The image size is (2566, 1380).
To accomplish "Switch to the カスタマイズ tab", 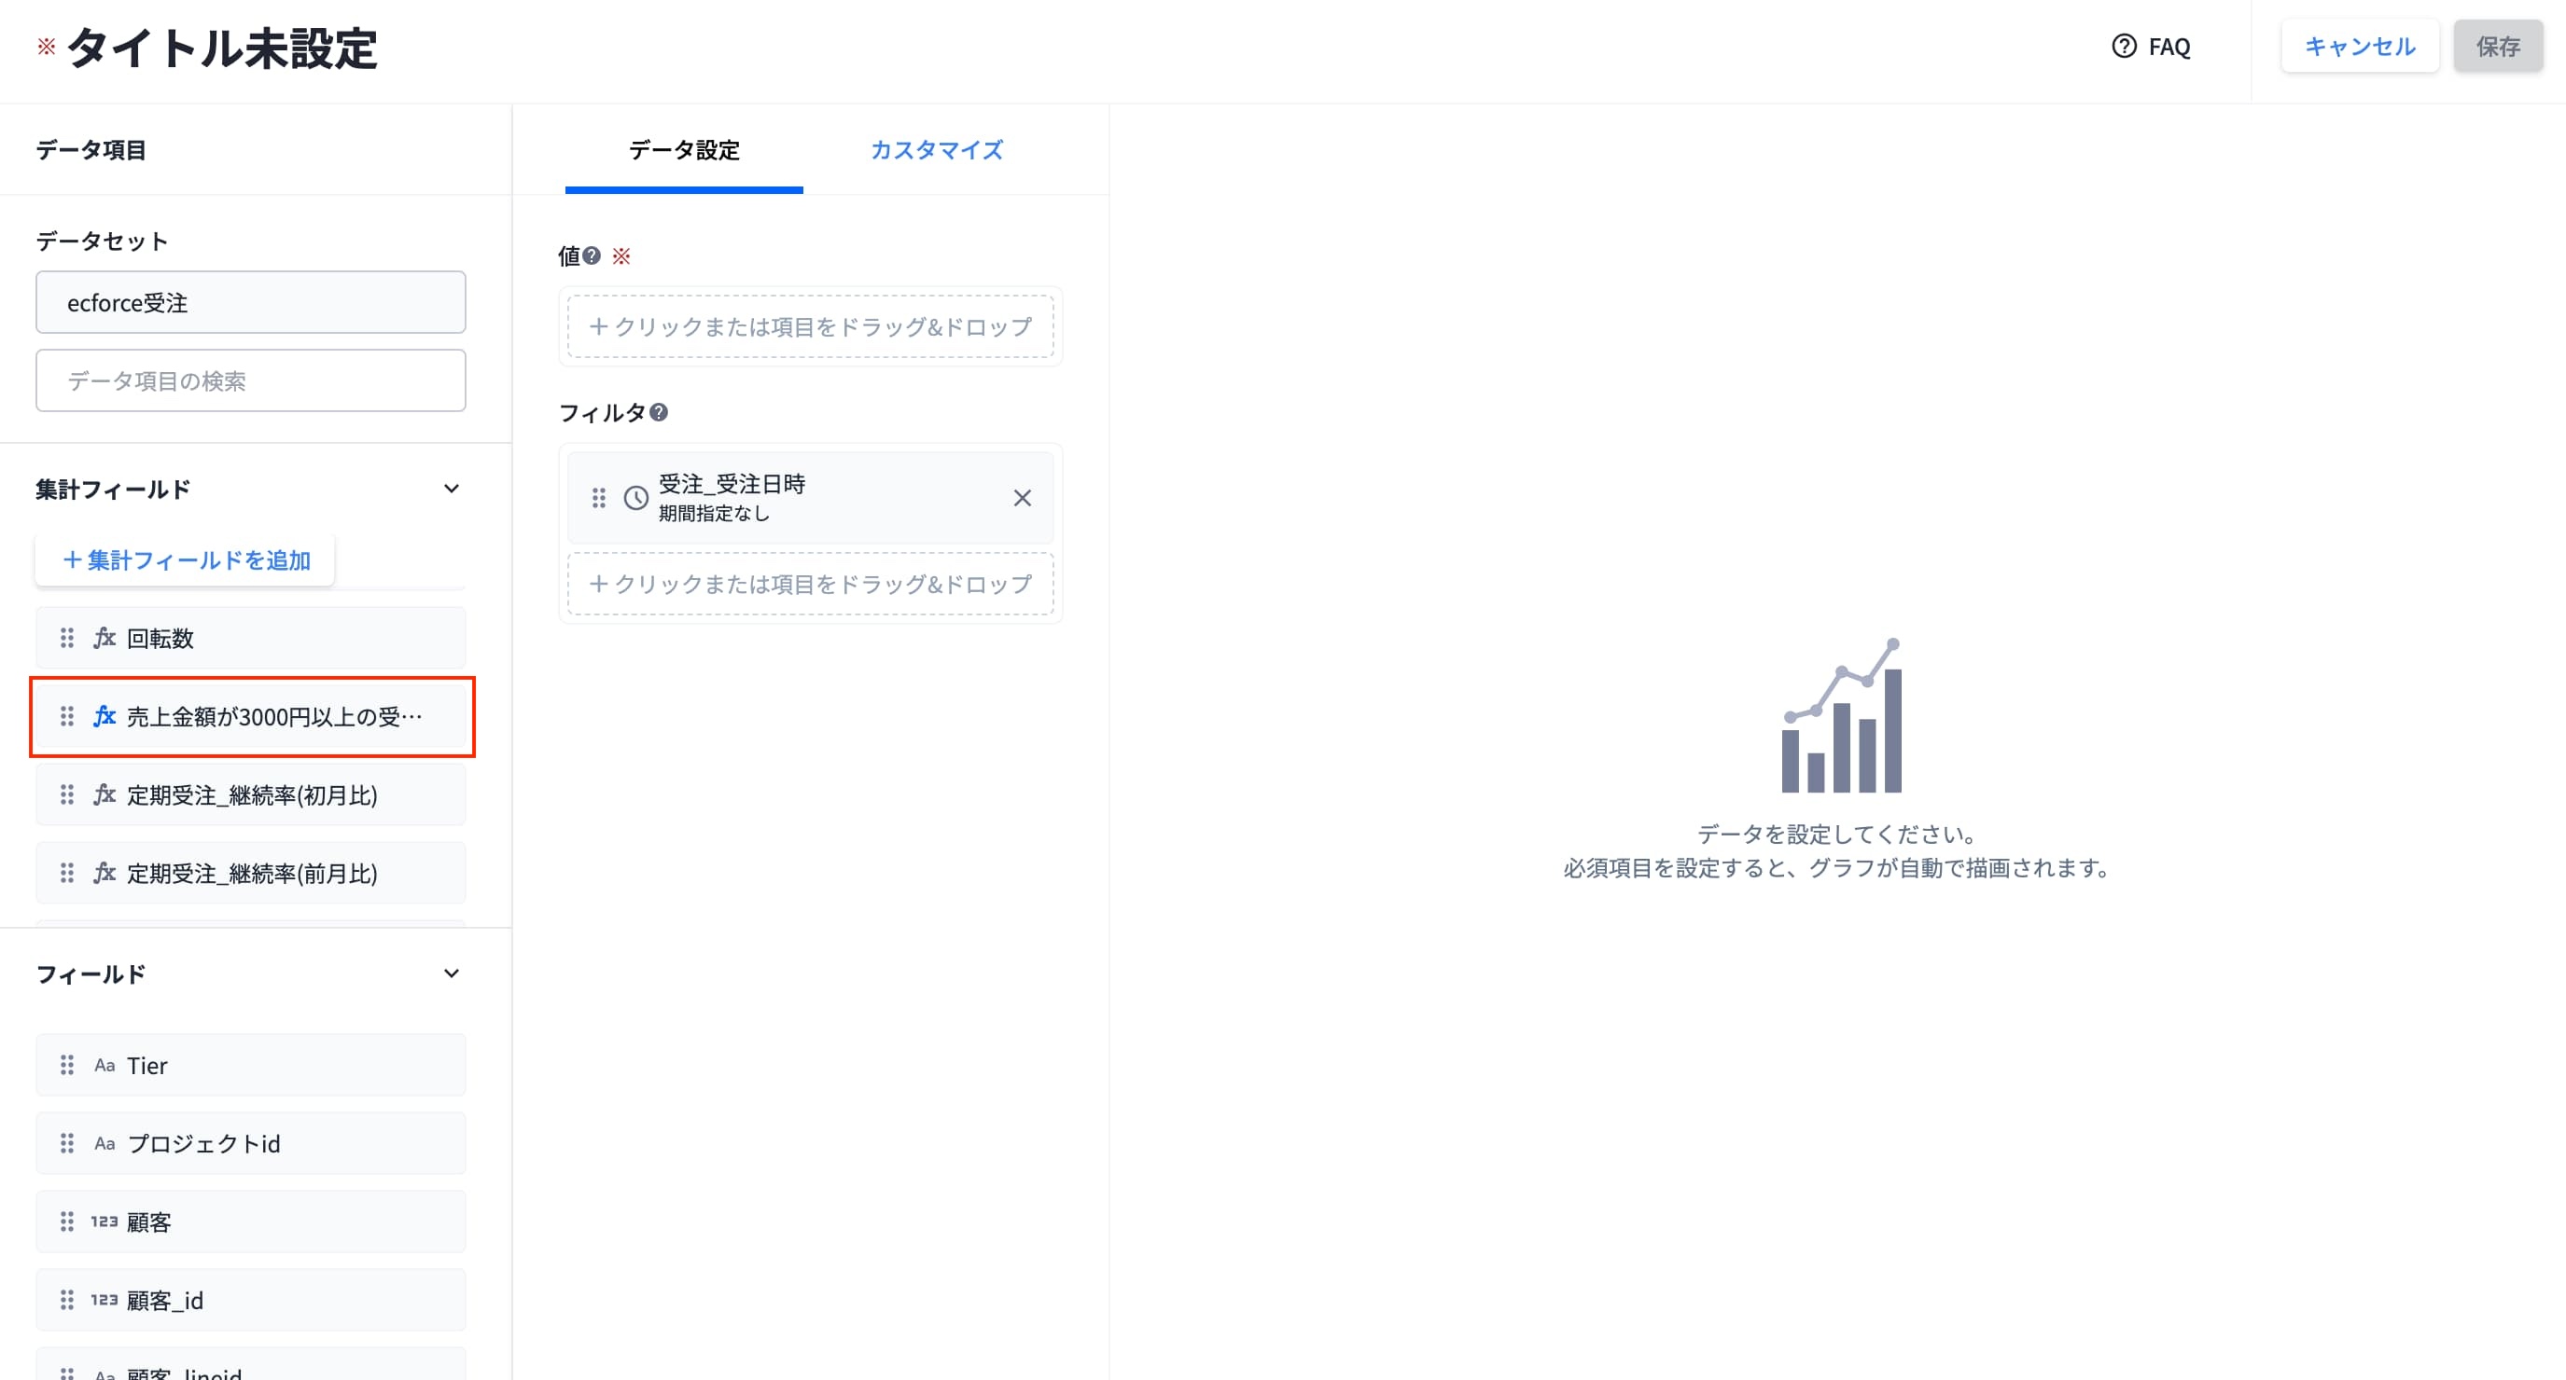I will click(x=936, y=150).
